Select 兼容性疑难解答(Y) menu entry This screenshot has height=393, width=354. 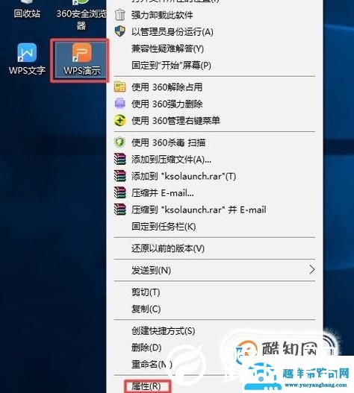[167, 48]
